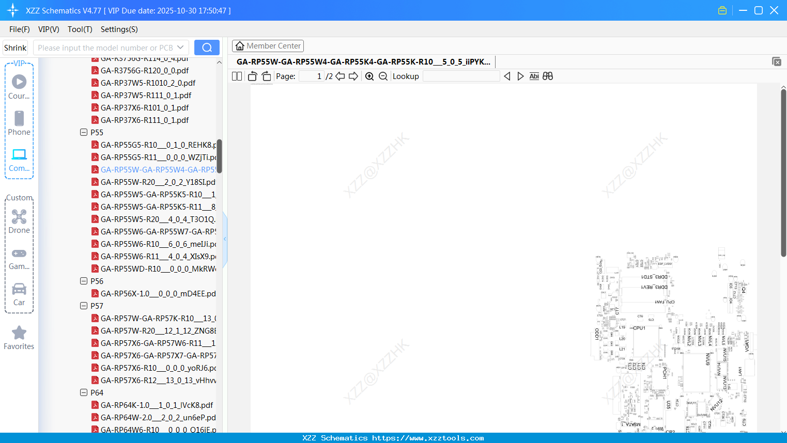Open GA-RP55G5-R10 REHK8 file
787x443 pixels.
coord(154,145)
